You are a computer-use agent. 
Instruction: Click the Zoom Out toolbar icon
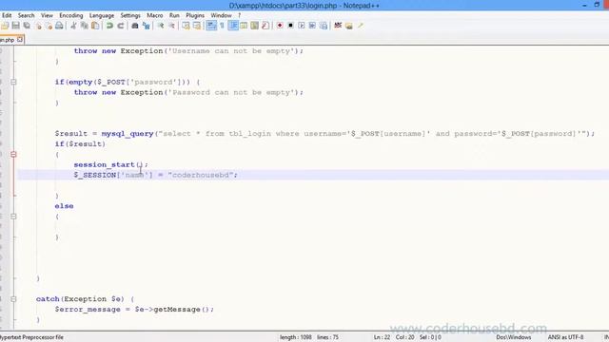point(171,26)
